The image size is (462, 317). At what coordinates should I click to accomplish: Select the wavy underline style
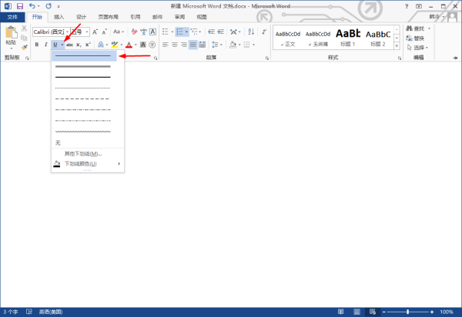click(83, 132)
